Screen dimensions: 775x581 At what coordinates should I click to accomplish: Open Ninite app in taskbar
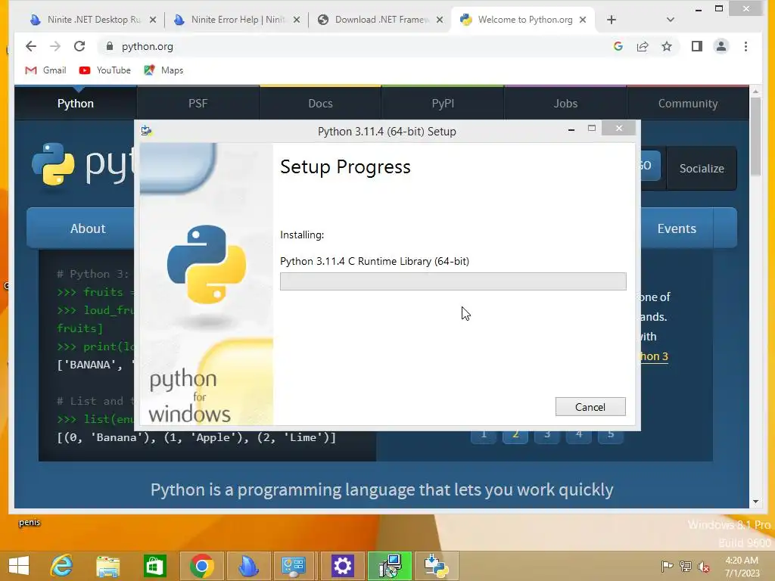248,566
